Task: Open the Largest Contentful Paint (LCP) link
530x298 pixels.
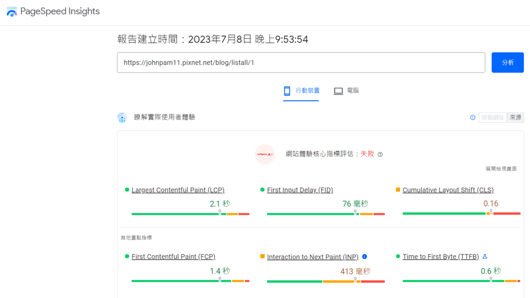Action: (x=178, y=190)
